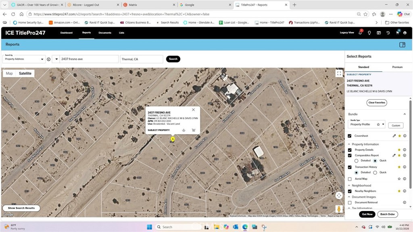This screenshot has height=232, width=413.
Task: Click the info icon beside Search by
Action: click(48, 59)
